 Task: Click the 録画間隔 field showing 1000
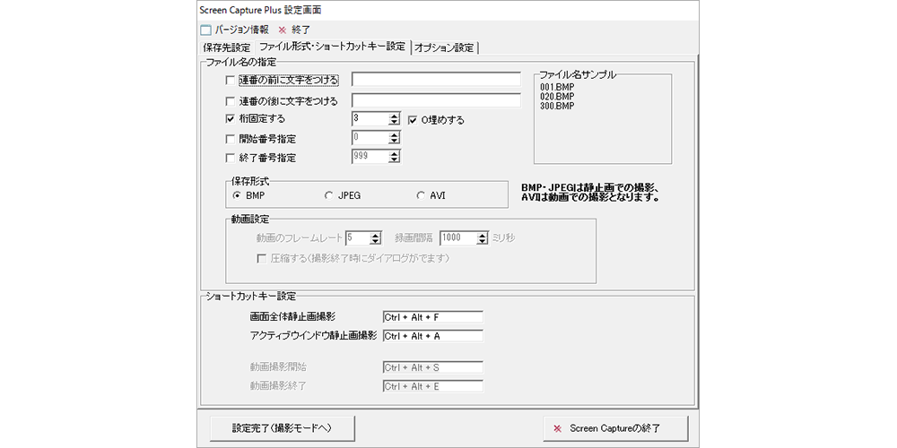(x=458, y=238)
